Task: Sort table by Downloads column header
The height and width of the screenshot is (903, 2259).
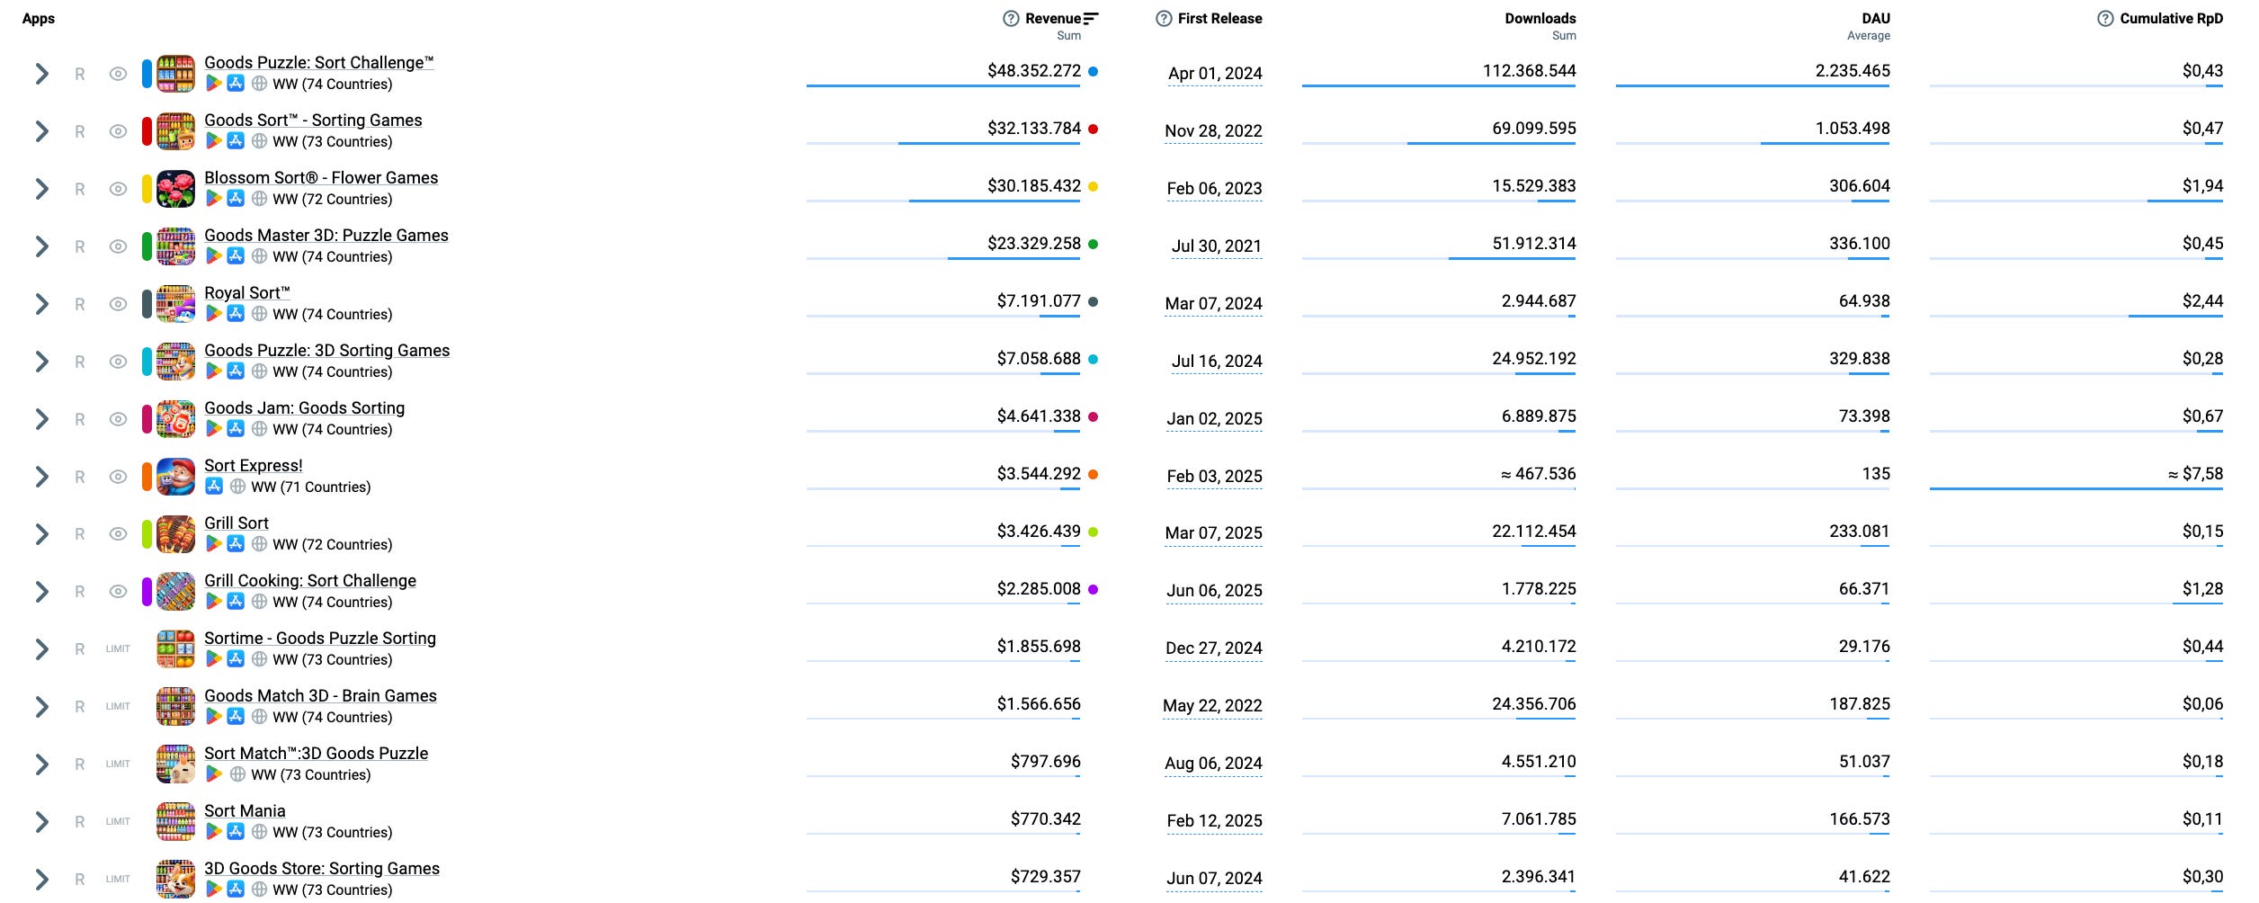Action: (1540, 19)
